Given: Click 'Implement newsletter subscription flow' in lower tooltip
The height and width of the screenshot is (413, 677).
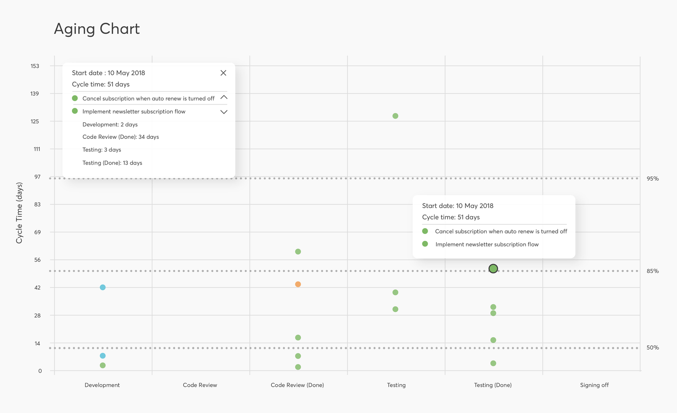Looking at the screenshot, I should point(487,245).
